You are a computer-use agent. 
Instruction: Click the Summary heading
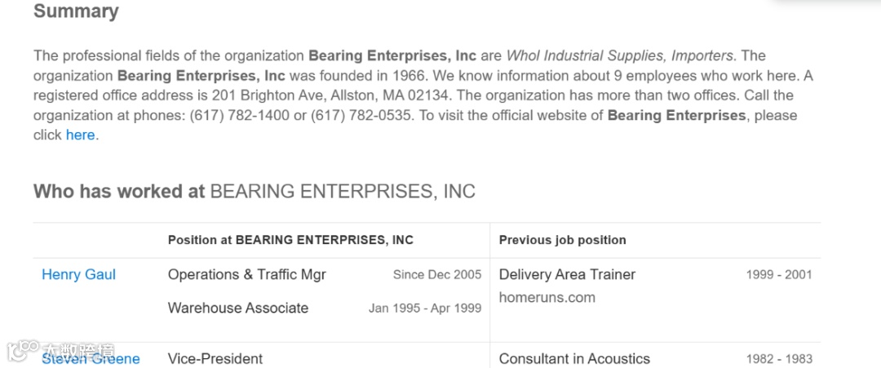tap(76, 12)
